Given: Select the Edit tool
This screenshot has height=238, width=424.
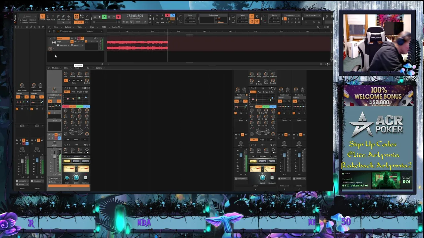Looking at the screenshot, I should pyautogui.click(x=58, y=17).
